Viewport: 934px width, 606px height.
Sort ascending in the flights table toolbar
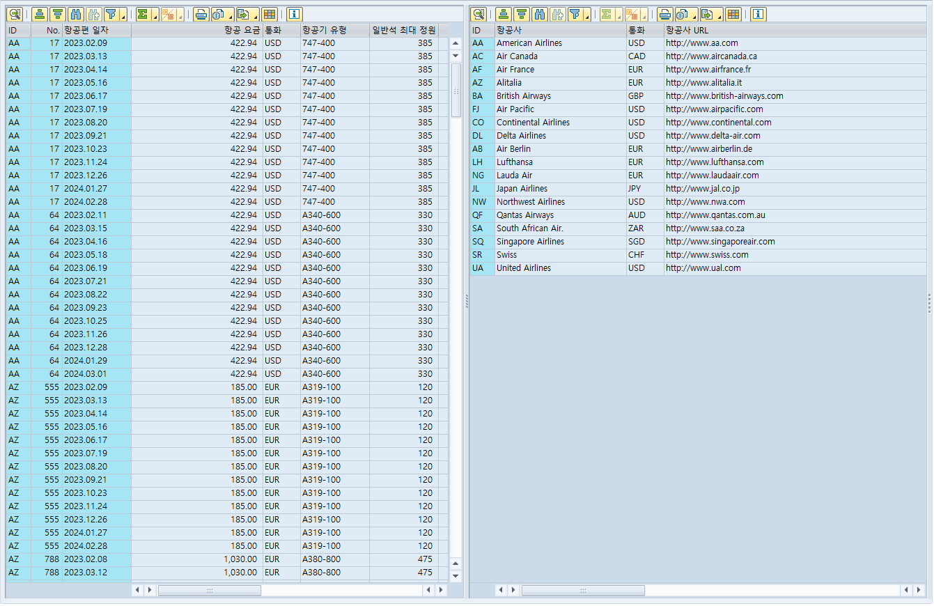tap(40, 14)
